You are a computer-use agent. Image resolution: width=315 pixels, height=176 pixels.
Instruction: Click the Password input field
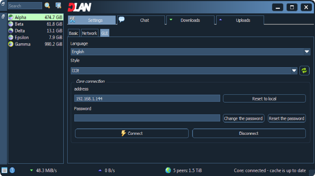(147, 118)
